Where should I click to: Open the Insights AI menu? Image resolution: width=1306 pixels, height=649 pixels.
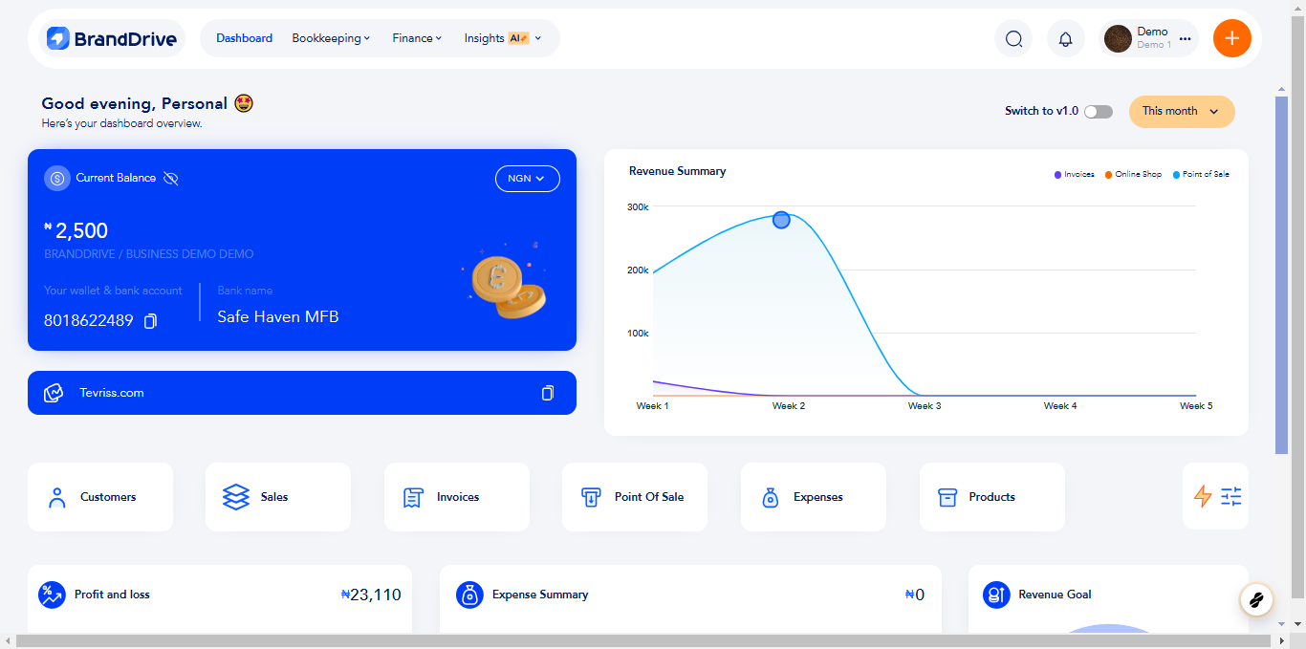click(503, 38)
